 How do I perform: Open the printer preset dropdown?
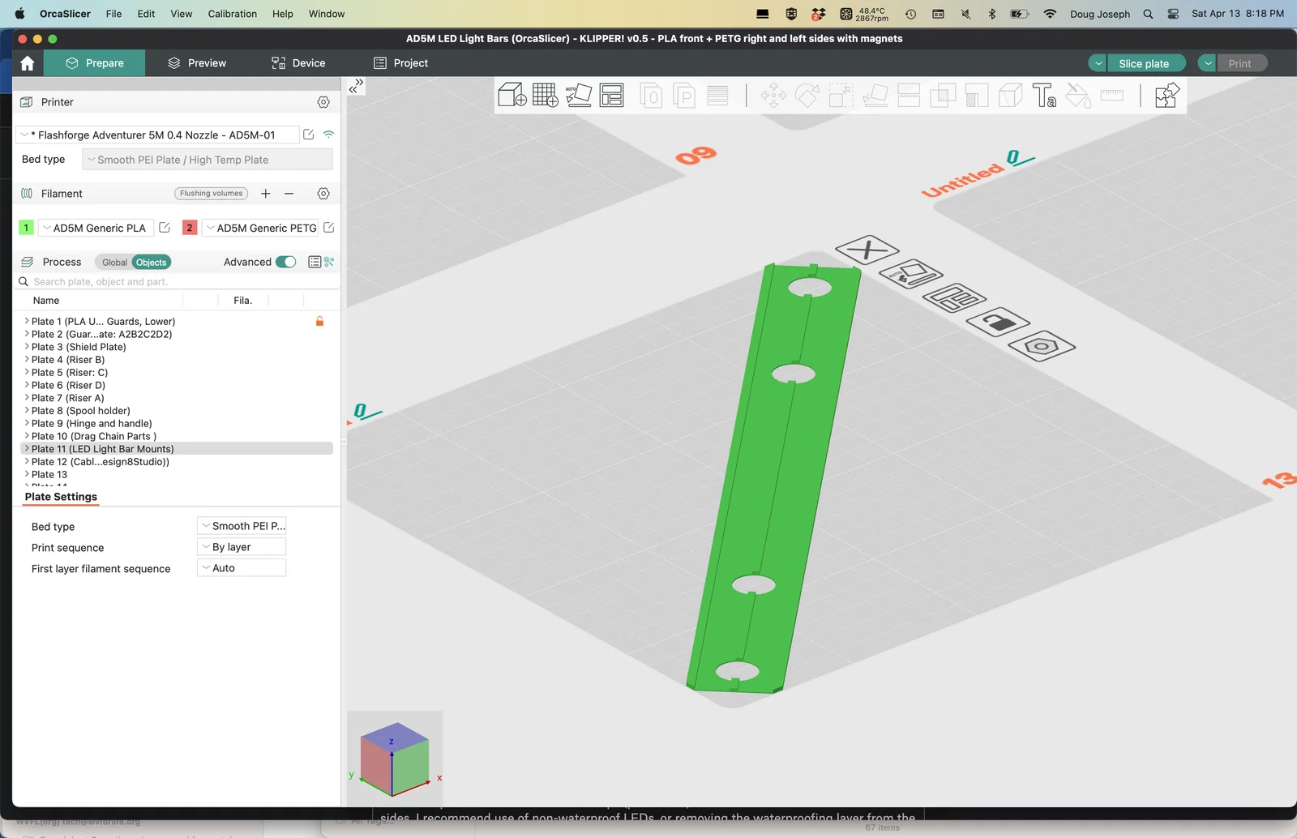click(158, 135)
